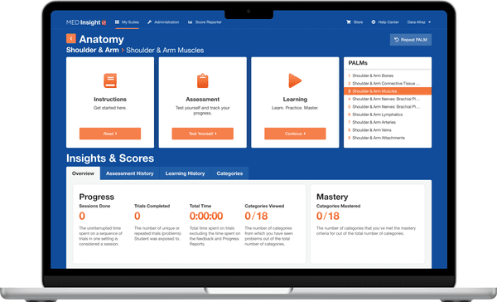Click the orange back arrow beside Anatomy

pos(71,39)
